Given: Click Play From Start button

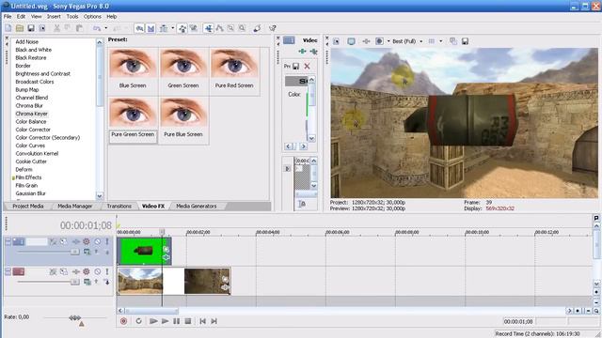Looking at the screenshot, I should point(153,321).
